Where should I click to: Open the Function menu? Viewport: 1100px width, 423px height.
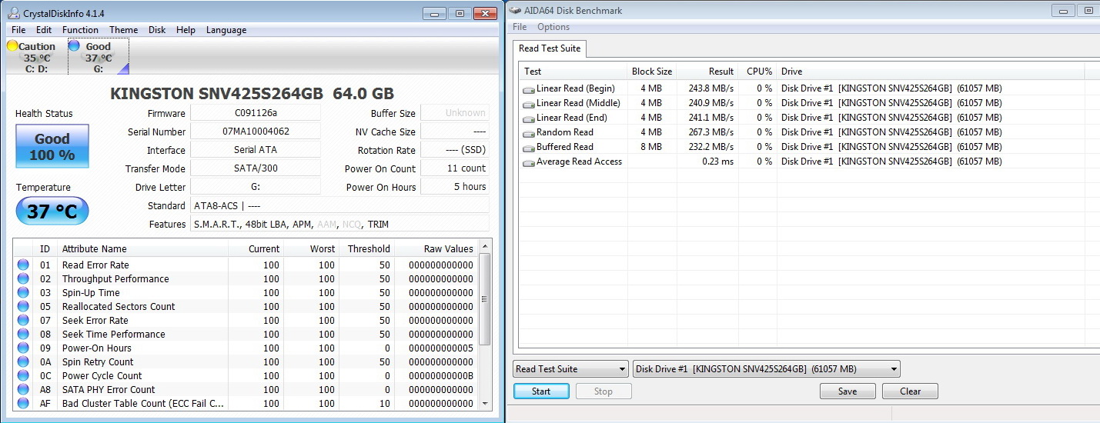pos(80,30)
